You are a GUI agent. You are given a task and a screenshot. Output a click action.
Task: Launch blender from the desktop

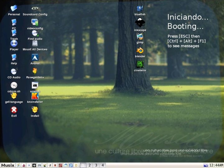click(140, 50)
